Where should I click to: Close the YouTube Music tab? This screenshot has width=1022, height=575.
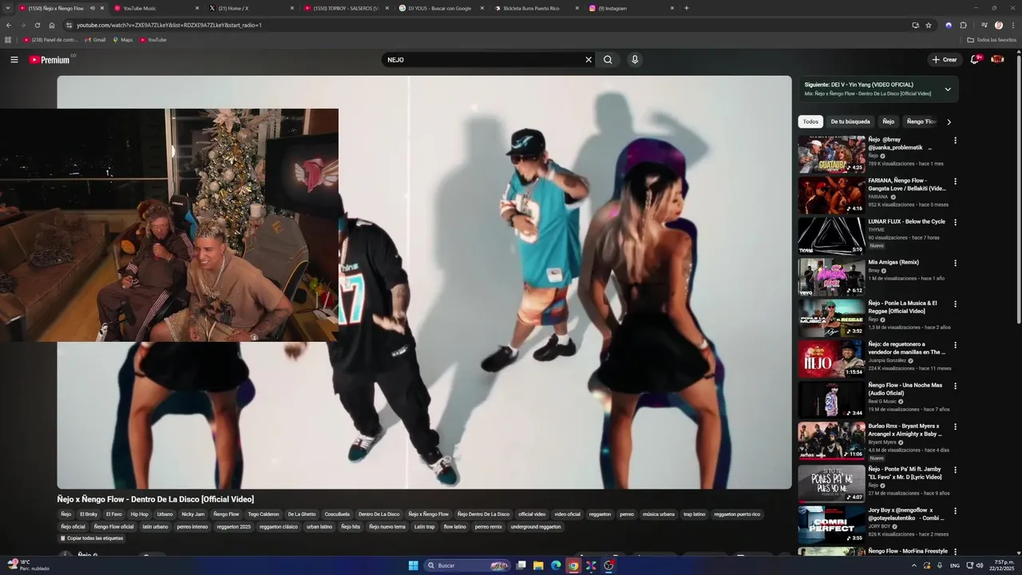(196, 8)
